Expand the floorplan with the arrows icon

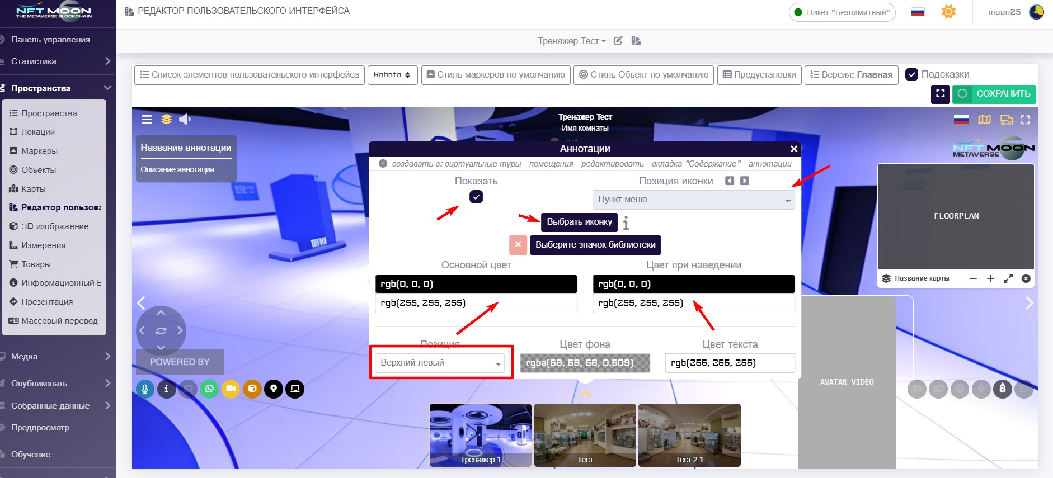(x=1008, y=278)
